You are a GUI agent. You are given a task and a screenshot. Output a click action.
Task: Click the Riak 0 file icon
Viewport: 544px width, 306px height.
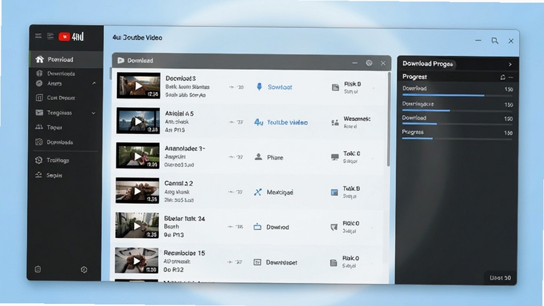point(333,262)
